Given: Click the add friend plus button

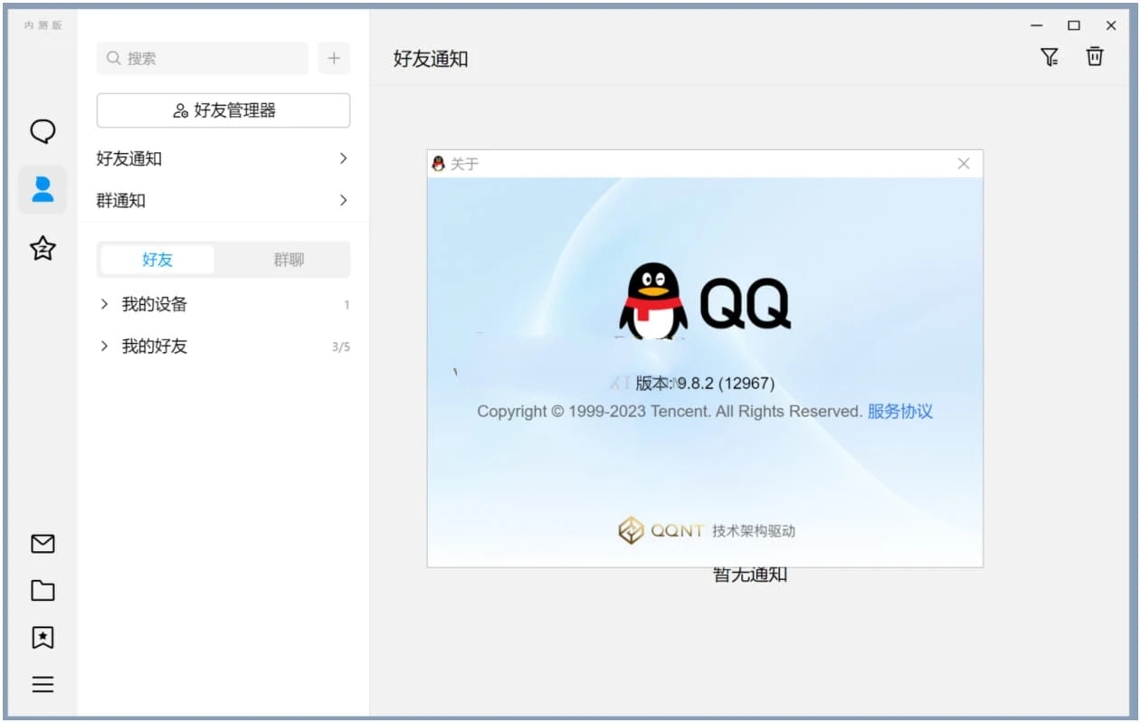Looking at the screenshot, I should click(334, 58).
